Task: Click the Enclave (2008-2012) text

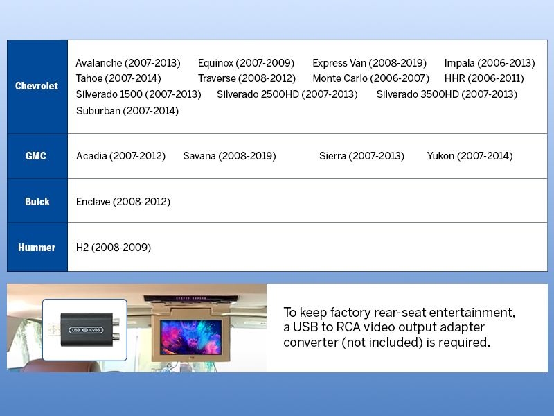Action: click(123, 202)
